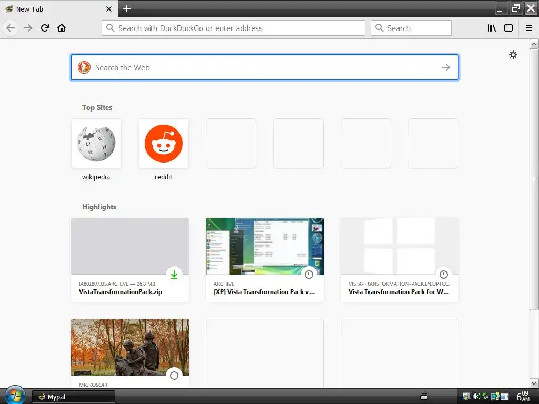539x404 pixels.
Task: Select Mypal in the taskbar
Action: (x=74, y=397)
